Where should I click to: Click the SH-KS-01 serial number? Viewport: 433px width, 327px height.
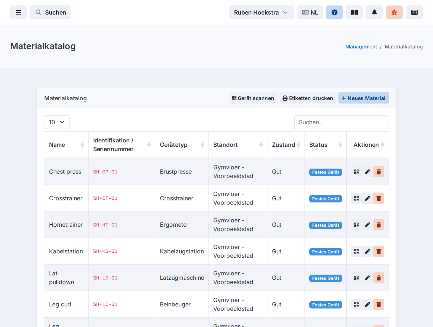pyautogui.click(x=105, y=251)
